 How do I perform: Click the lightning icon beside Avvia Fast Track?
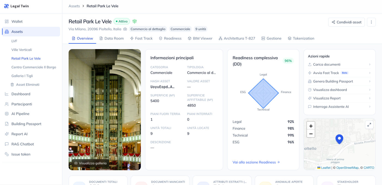click(310, 73)
